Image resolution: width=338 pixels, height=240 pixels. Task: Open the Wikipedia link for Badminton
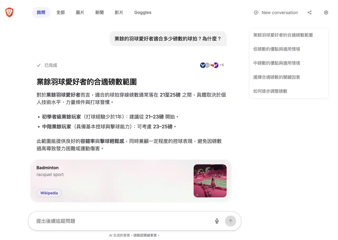49,193
